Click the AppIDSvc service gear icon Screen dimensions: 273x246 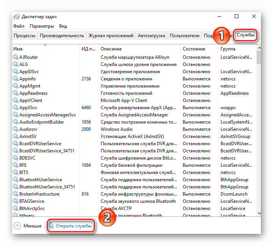click(x=16, y=72)
